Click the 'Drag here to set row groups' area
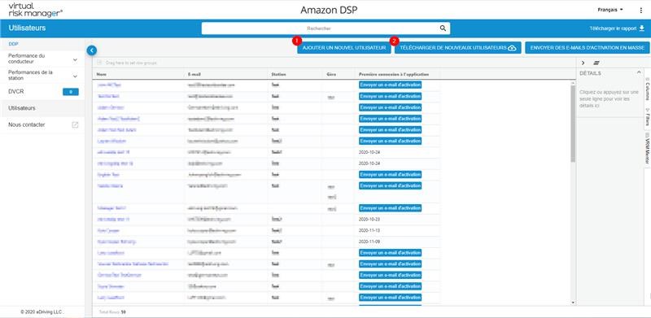 point(131,63)
